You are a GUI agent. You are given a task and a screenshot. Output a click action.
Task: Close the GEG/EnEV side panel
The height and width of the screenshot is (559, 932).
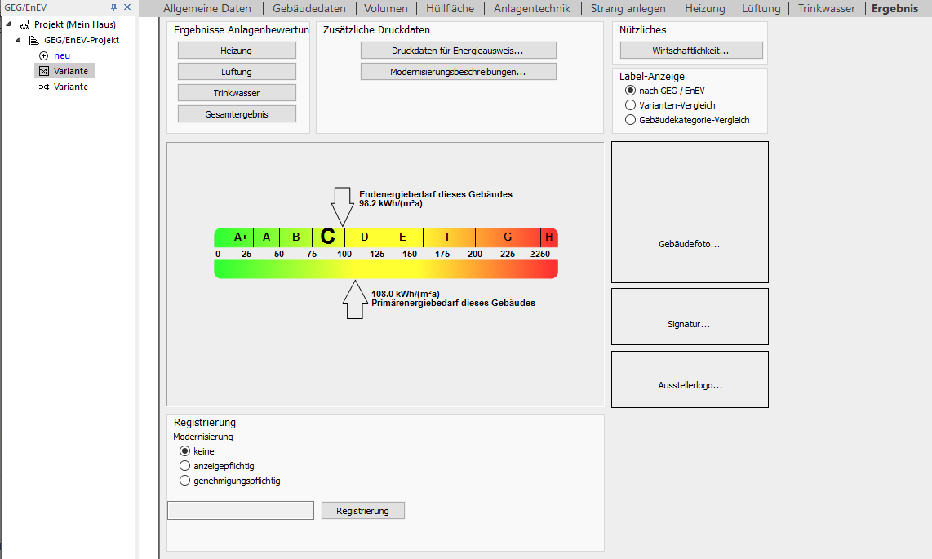127,7
